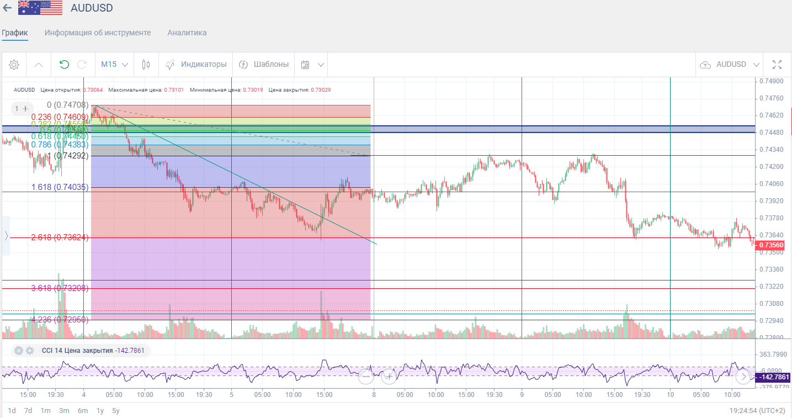Image resolution: width=792 pixels, height=418 pixels.
Task: Click the 0.74060 price axis label
Action: [771, 184]
